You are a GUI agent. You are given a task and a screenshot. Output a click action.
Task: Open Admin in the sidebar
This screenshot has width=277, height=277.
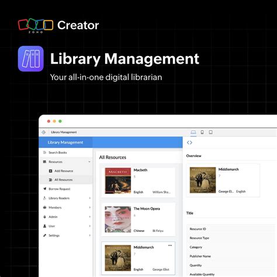coord(66,217)
